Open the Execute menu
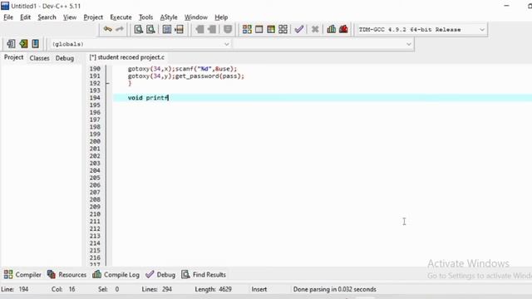Viewport: 532px width, 299px height. [121, 17]
